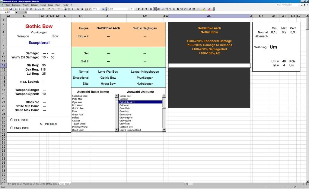309x189 pixels.
Task: Align cell text right
Action: coord(158,9)
